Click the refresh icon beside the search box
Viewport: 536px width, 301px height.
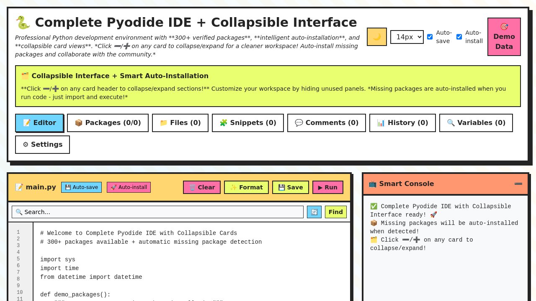314,212
